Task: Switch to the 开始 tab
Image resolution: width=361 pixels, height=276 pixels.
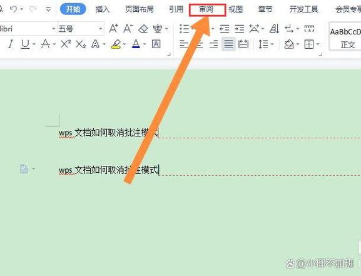Action: pyautogui.click(x=73, y=9)
